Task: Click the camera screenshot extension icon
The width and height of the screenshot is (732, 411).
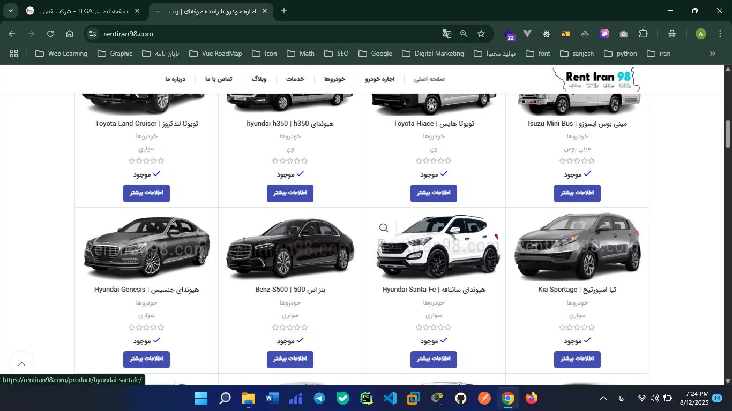Action: (624, 34)
